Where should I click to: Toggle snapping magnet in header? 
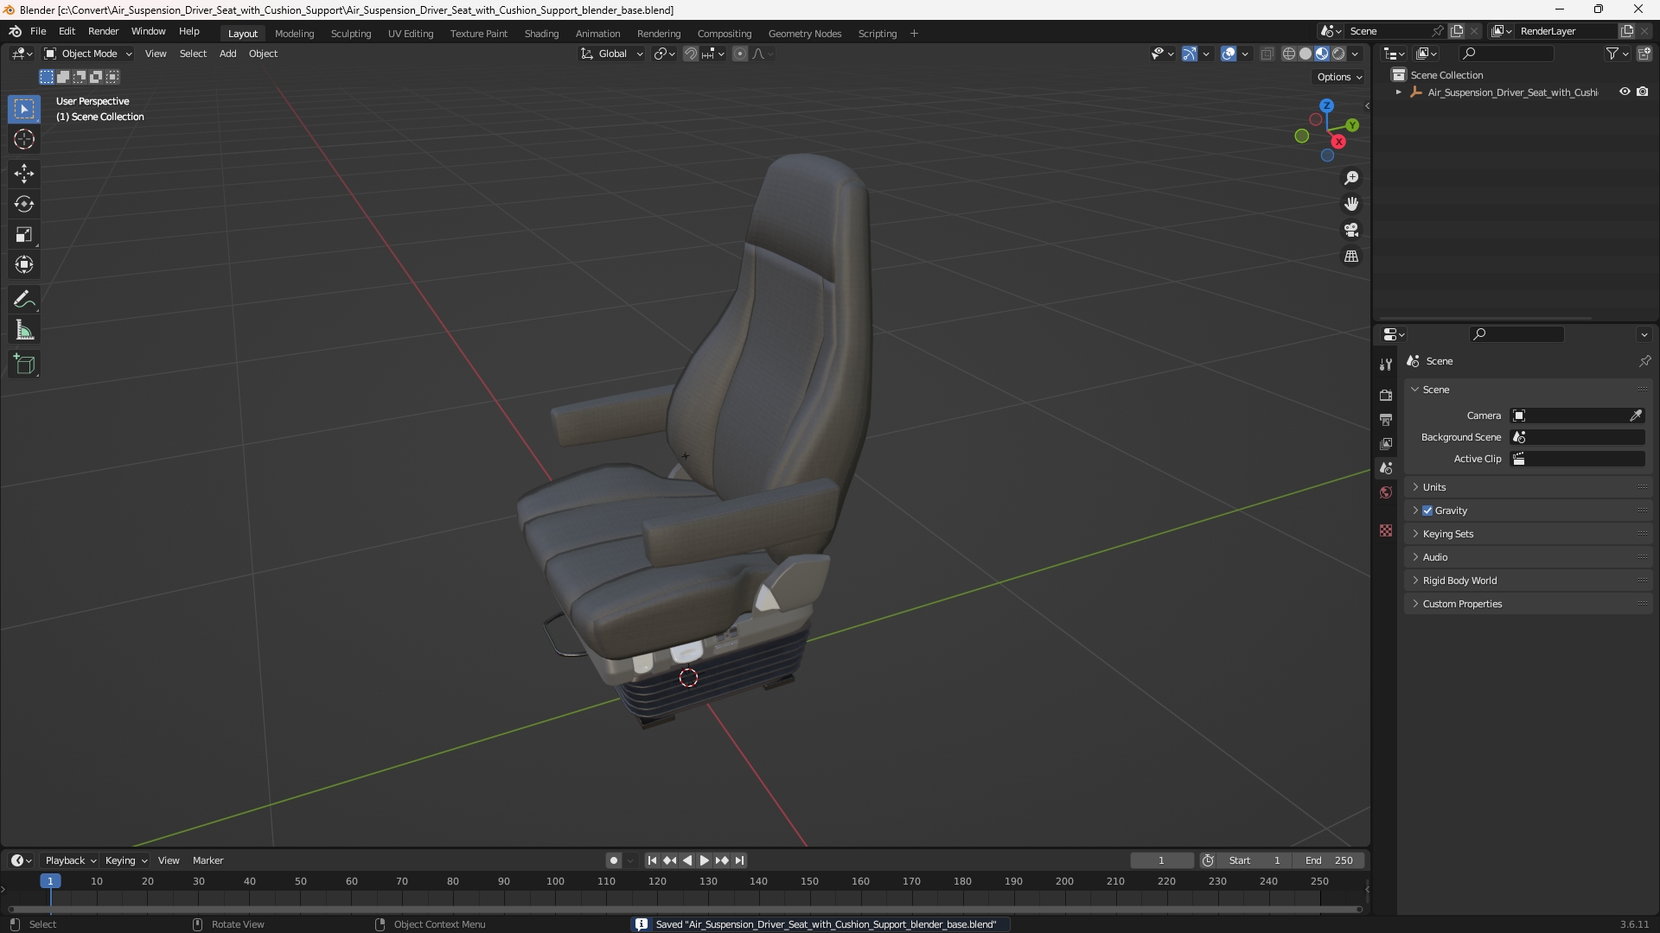(691, 54)
